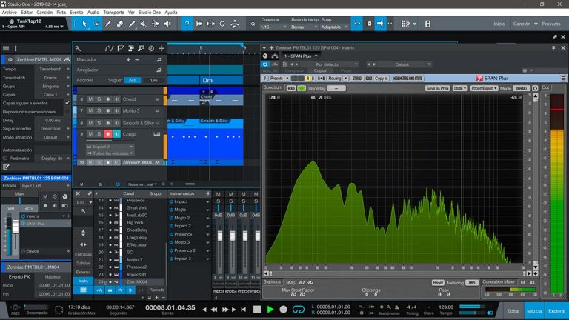Open the Transporte menu
The width and height of the screenshot is (569, 320).
(113, 13)
